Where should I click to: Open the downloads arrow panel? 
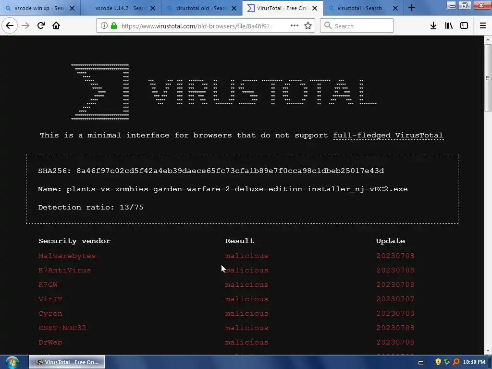coord(433,25)
